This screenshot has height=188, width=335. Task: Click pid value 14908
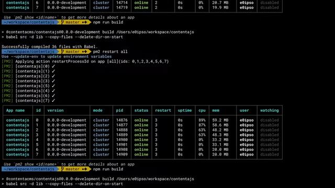pos(122,150)
